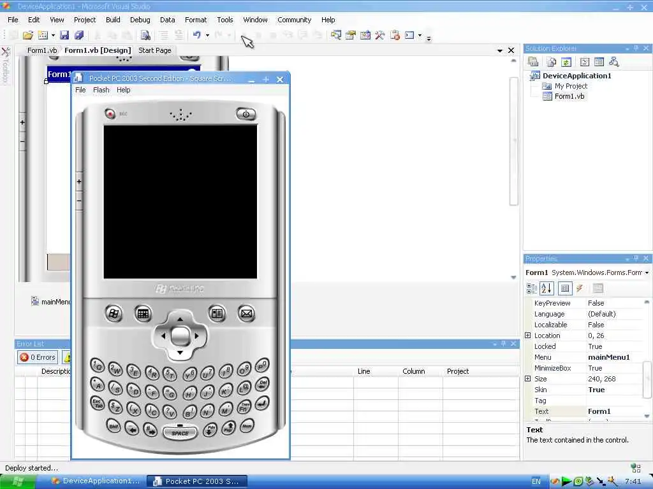The image size is (653, 489).
Task: Click the Toolbox wrench and hammer icon
Action: click(380, 36)
